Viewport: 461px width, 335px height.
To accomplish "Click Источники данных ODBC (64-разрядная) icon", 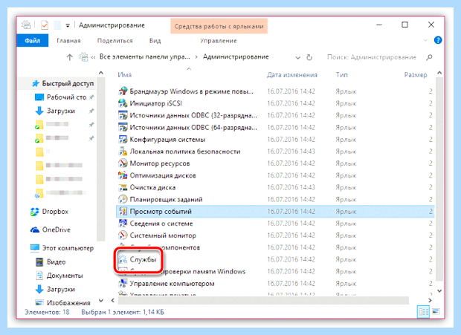I will (x=123, y=128).
